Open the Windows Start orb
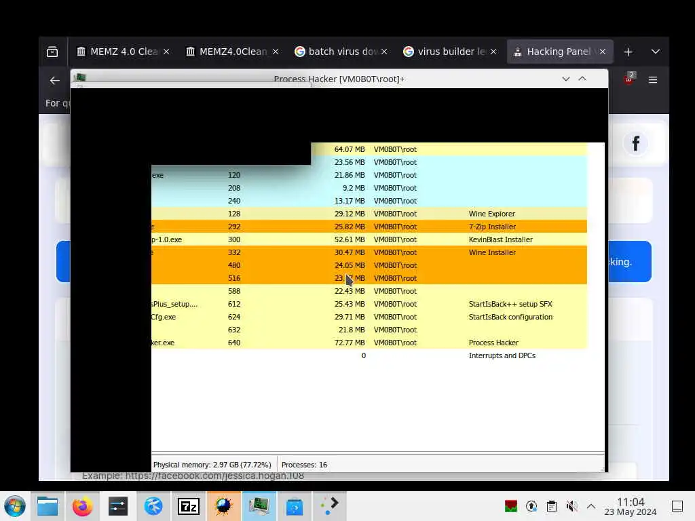The image size is (695, 521). coord(15,506)
